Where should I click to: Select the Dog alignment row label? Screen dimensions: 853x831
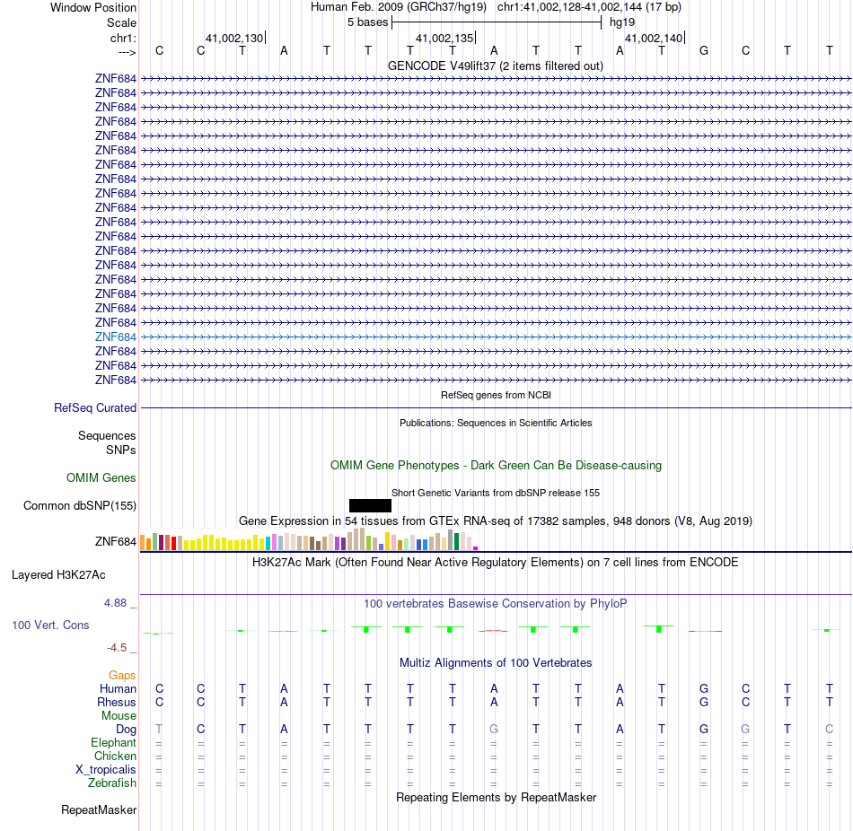tap(126, 730)
